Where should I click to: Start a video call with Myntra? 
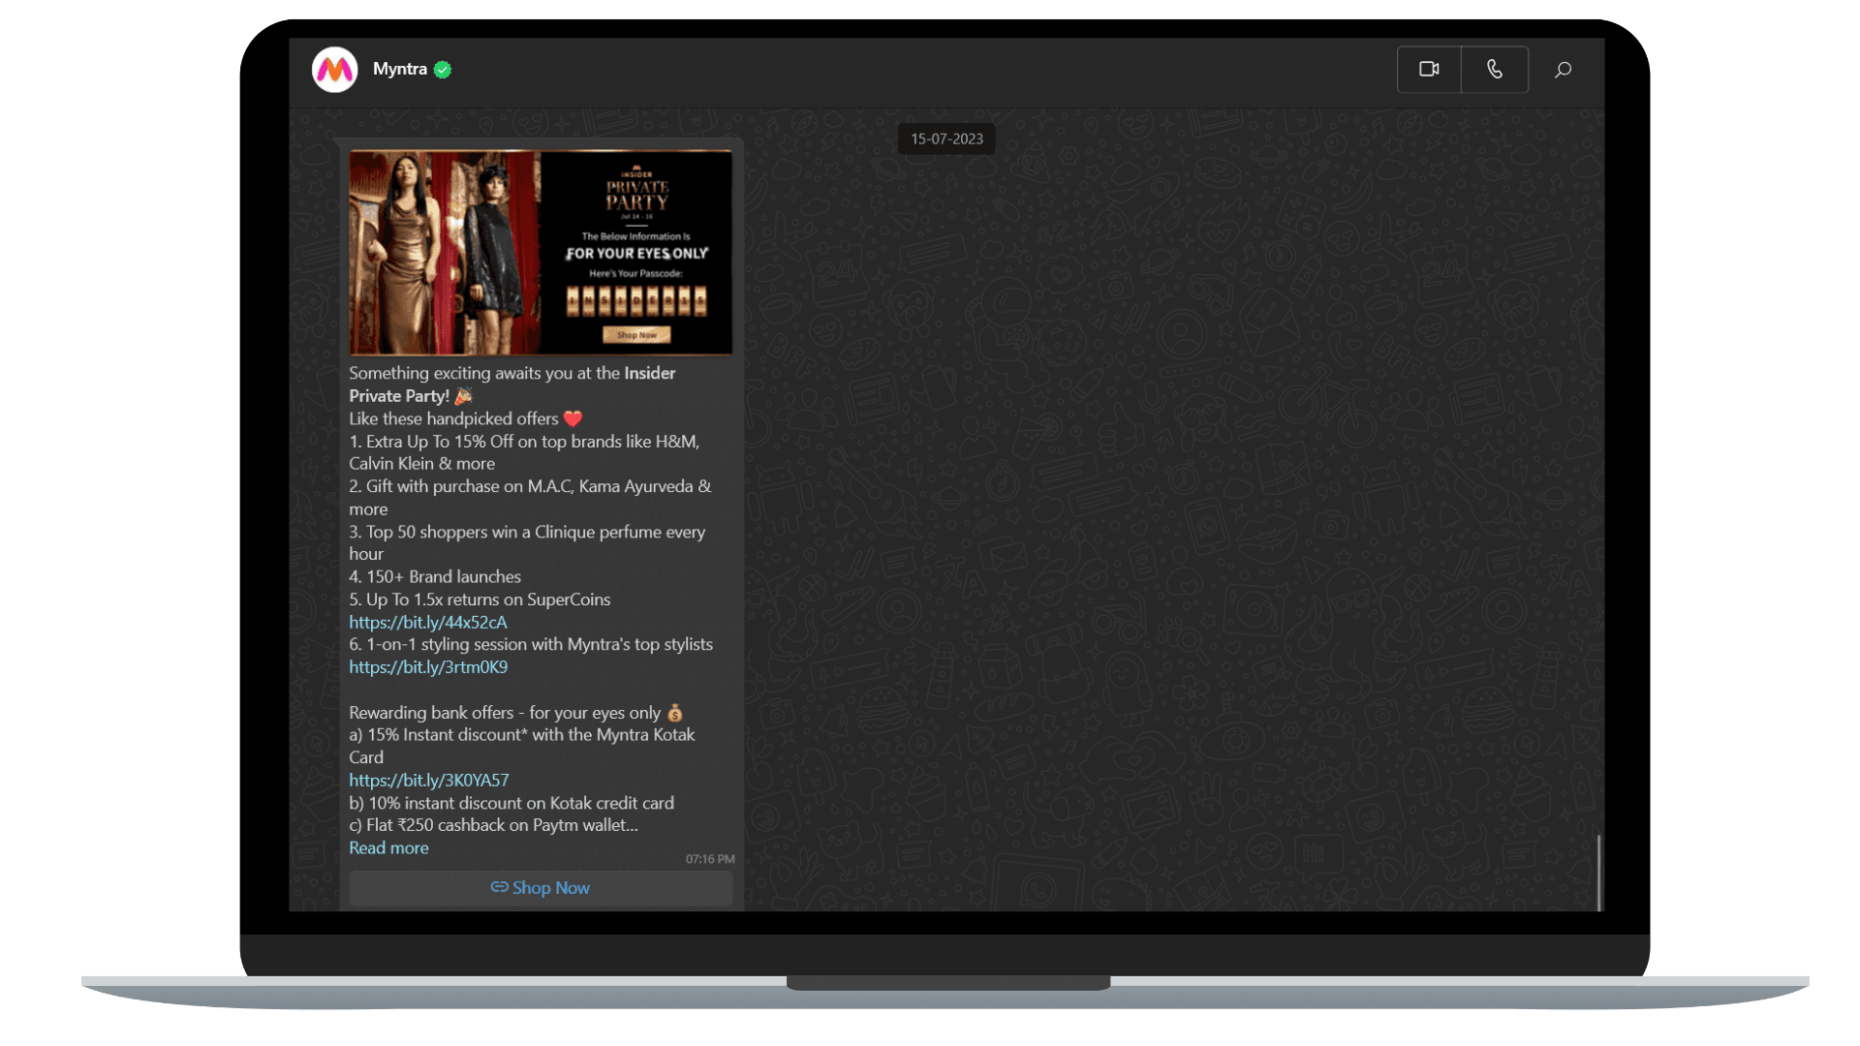pyautogui.click(x=1429, y=70)
